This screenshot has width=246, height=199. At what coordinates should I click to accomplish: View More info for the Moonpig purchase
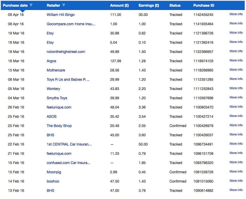tap(236, 171)
